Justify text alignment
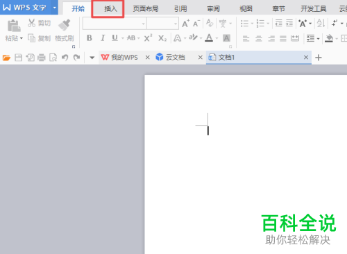 [x=283, y=38]
